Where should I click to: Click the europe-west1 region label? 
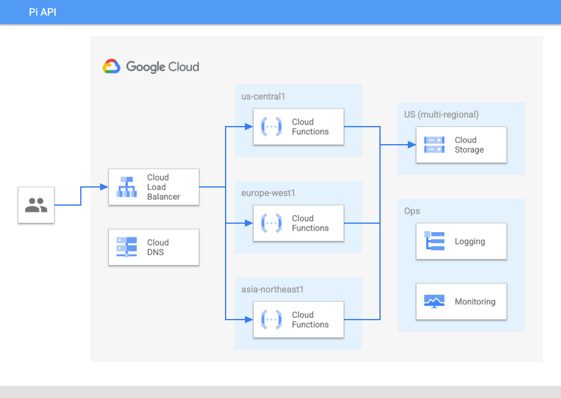pos(268,193)
